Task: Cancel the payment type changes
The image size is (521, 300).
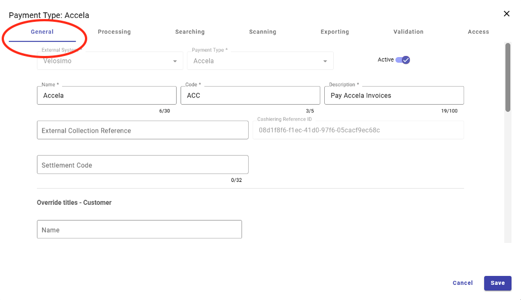Action: point(462,283)
